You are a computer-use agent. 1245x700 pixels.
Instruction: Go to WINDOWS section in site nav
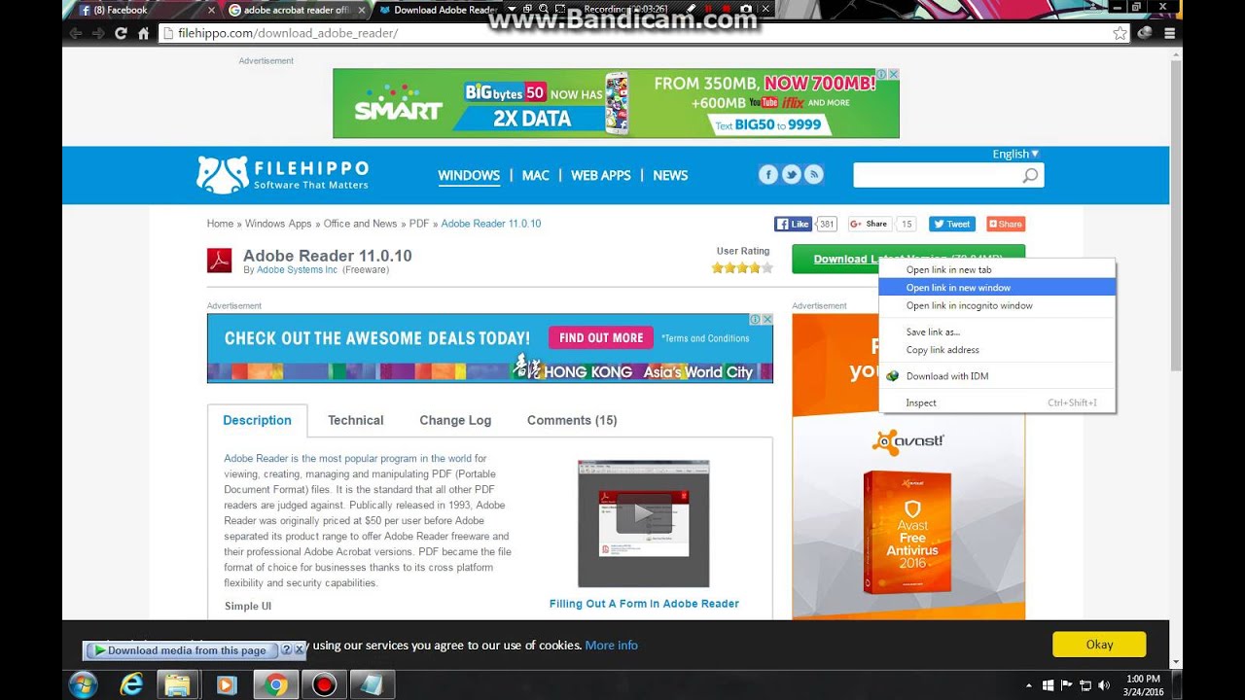[x=469, y=175]
